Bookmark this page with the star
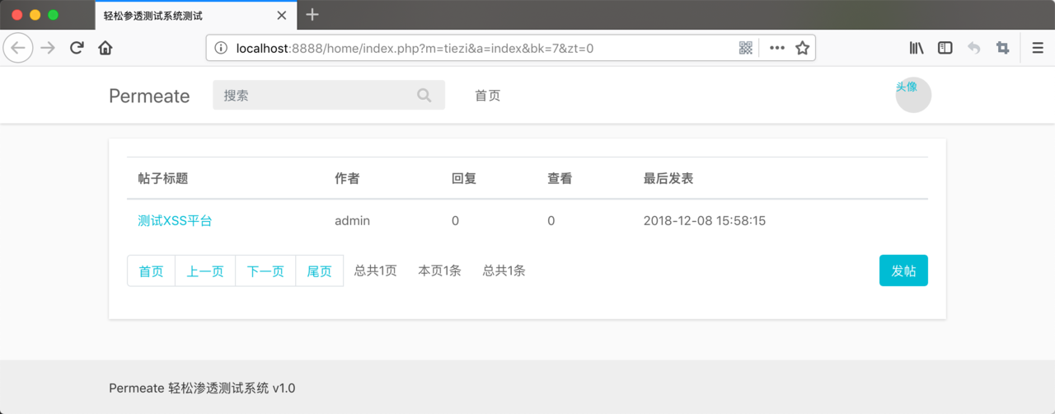This screenshot has height=414, width=1055. pos(802,48)
